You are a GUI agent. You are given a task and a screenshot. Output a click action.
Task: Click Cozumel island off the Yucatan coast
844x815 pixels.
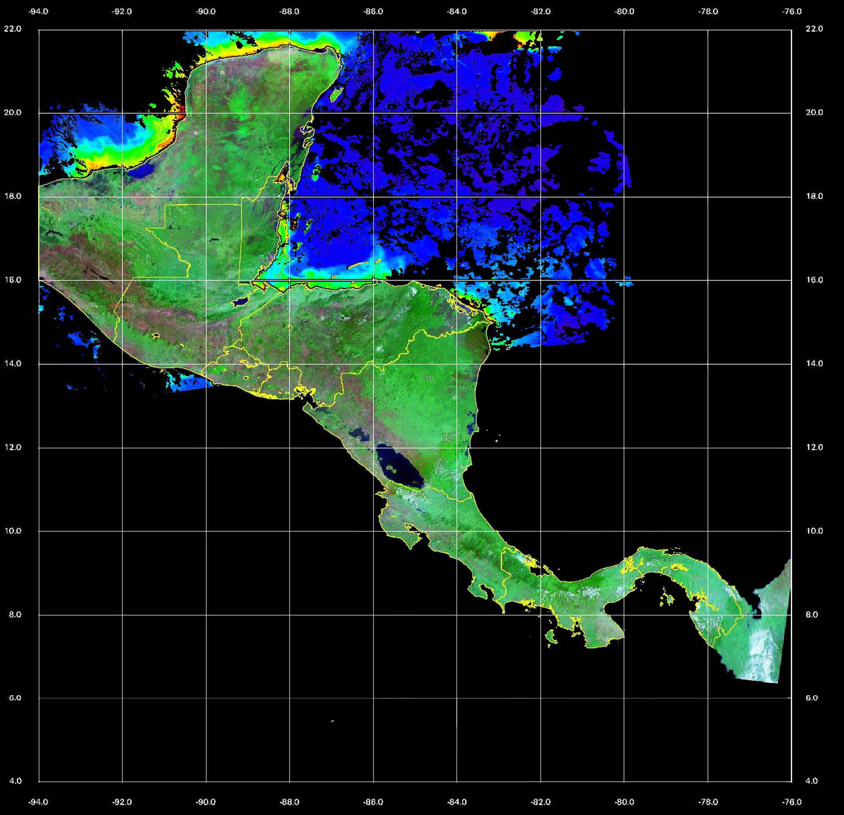pos(336,94)
